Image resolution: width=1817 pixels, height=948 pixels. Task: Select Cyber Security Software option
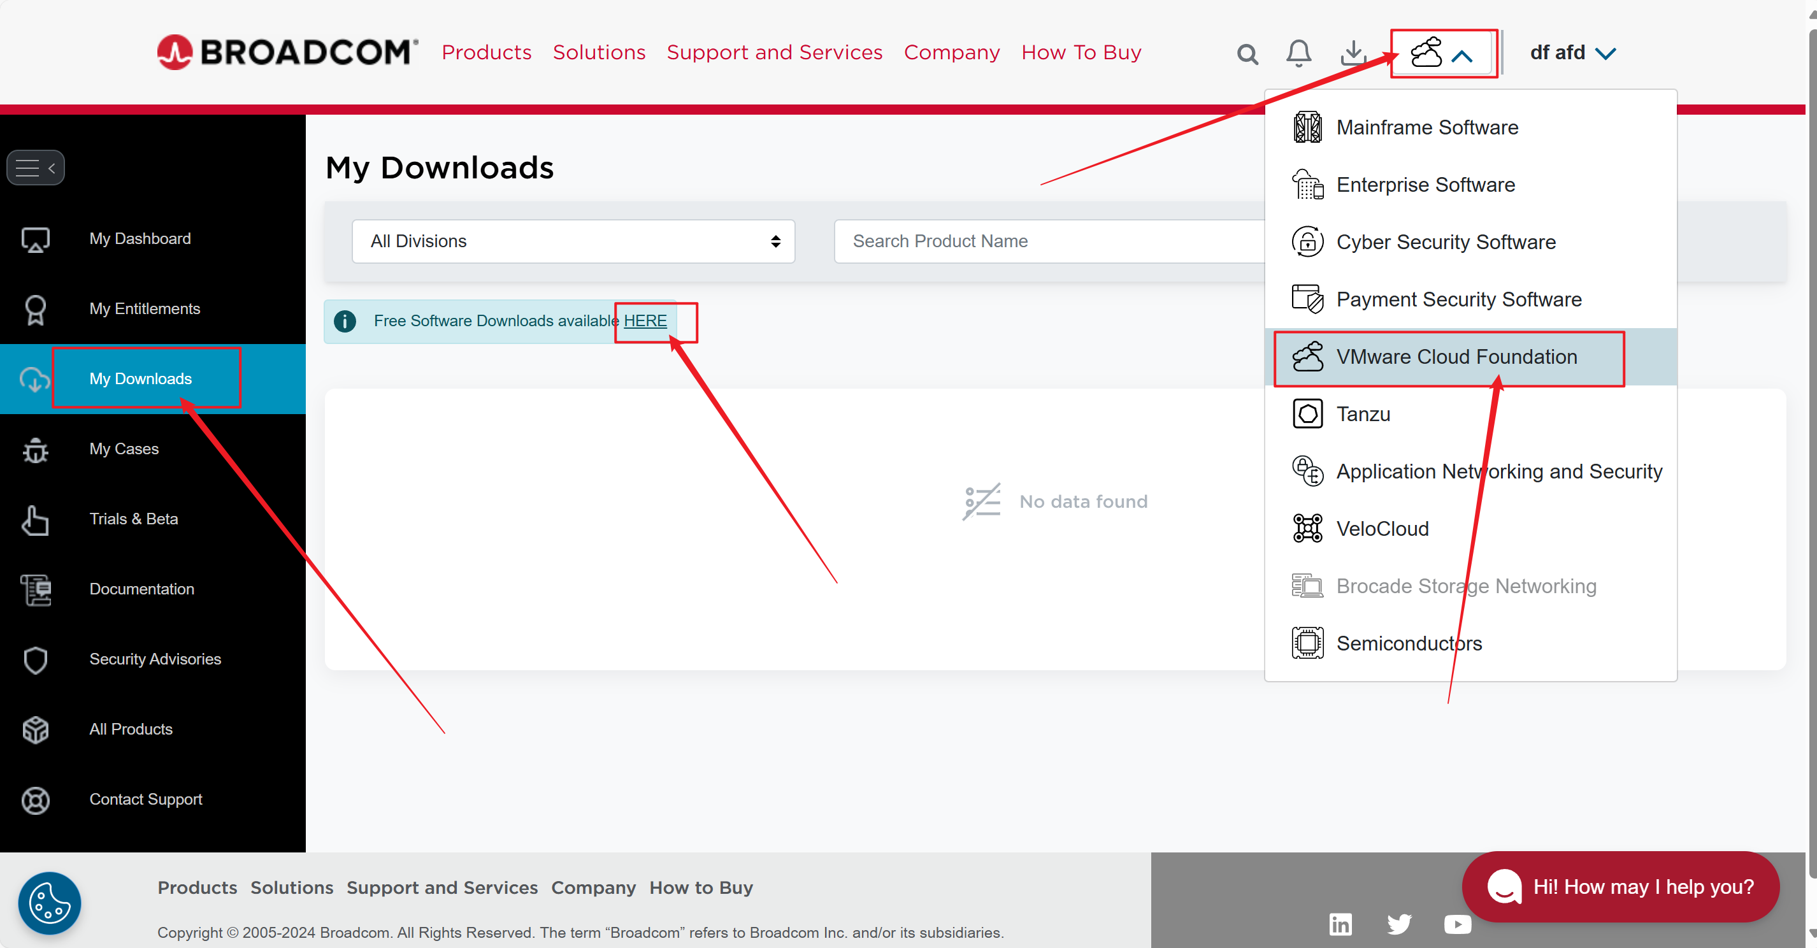[1446, 242]
